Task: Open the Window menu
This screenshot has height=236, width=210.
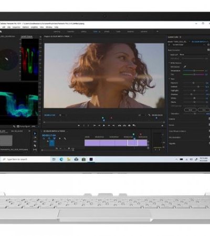Action: click(49, 27)
